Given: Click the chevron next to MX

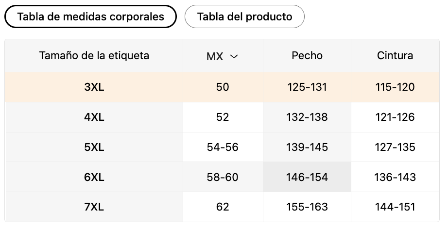Looking at the screenshot, I should coord(234,56).
